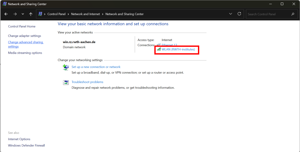Select the Control Panel breadcrumb item
The image size is (300, 152).
point(56,14)
